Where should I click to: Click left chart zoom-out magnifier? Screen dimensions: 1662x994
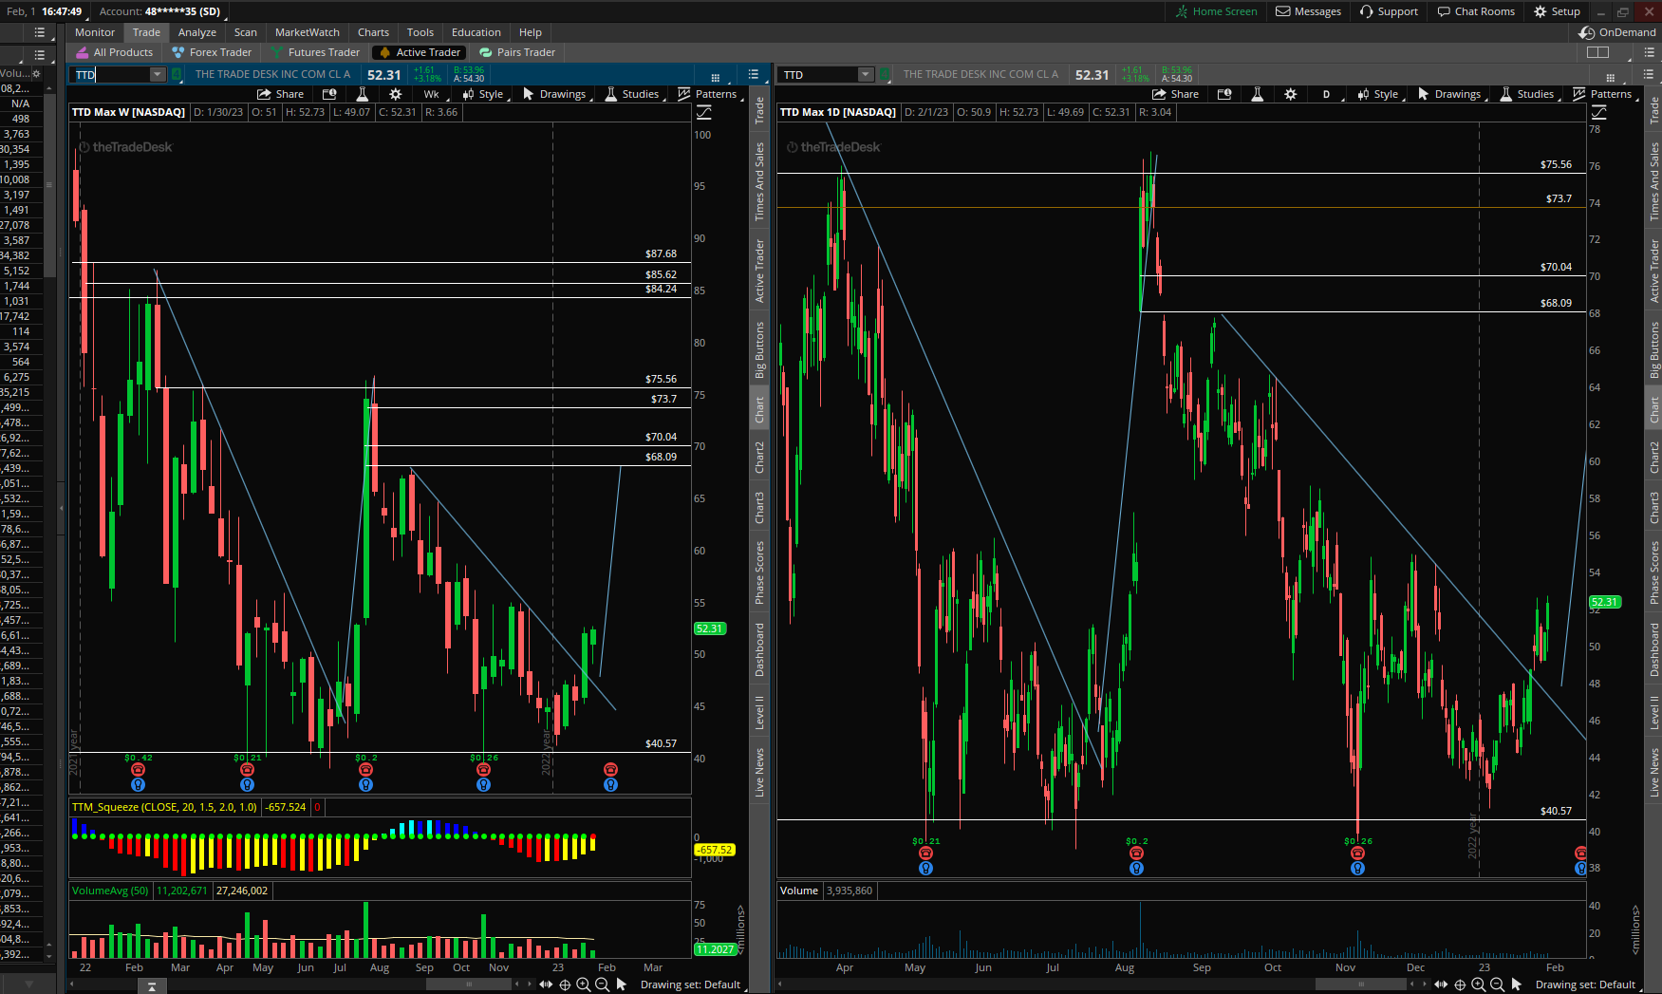coord(602,985)
